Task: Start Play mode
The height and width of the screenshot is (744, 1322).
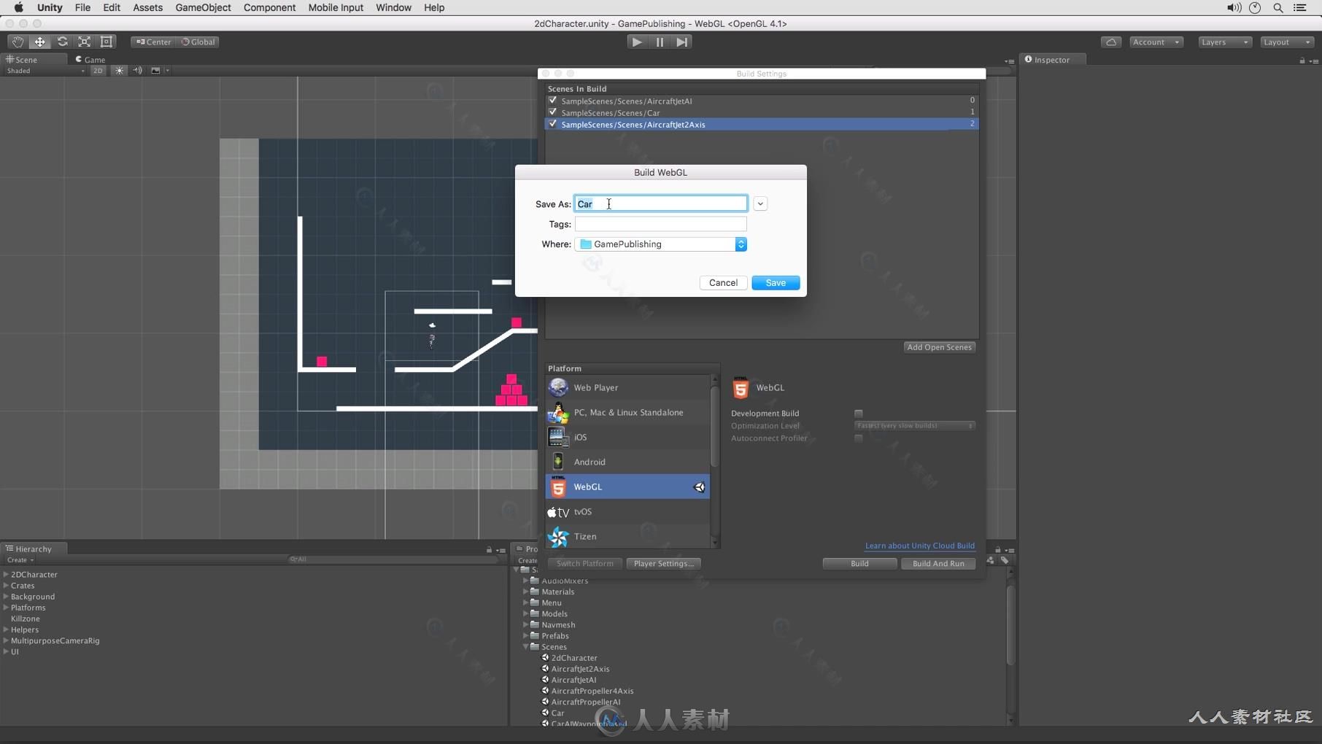Action: click(x=637, y=42)
